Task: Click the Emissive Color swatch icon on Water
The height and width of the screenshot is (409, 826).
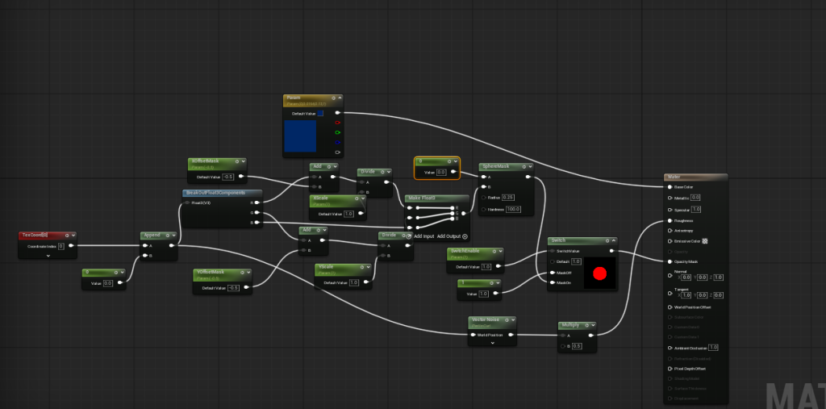Action: (705, 241)
